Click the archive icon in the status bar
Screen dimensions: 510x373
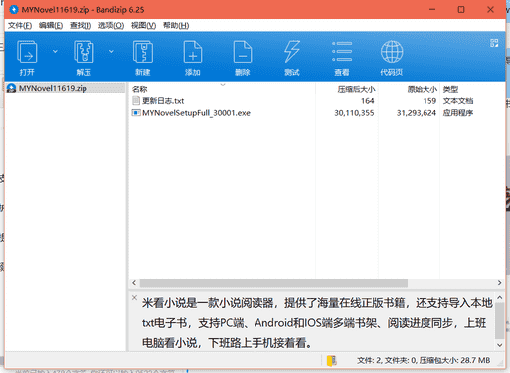[x=331, y=360]
